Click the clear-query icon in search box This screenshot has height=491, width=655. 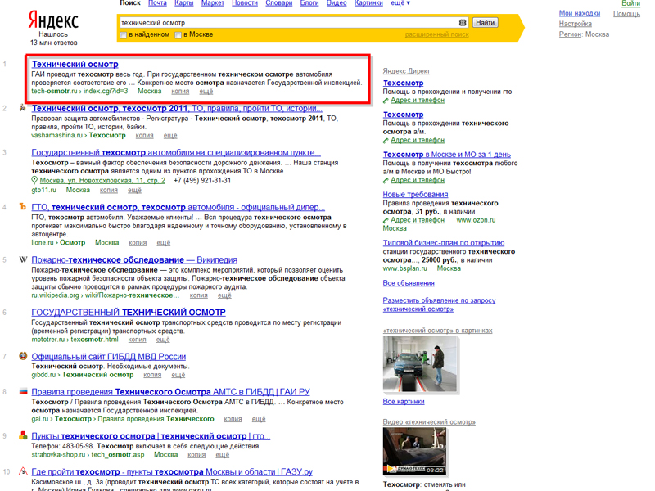463,23
